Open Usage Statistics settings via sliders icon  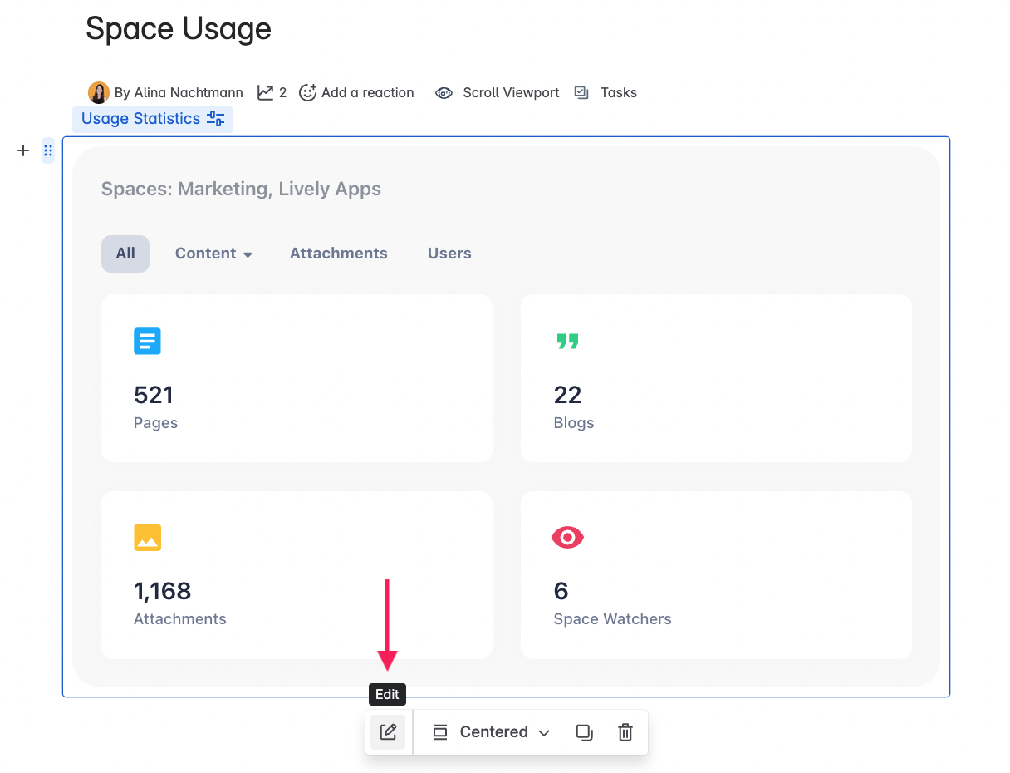pos(216,119)
